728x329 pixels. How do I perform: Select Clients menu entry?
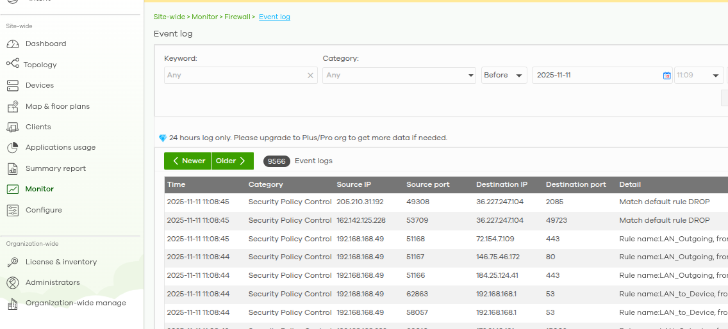point(38,127)
